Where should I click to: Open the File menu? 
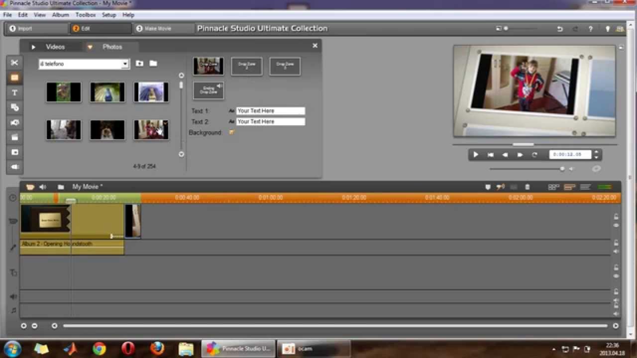click(7, 15)
